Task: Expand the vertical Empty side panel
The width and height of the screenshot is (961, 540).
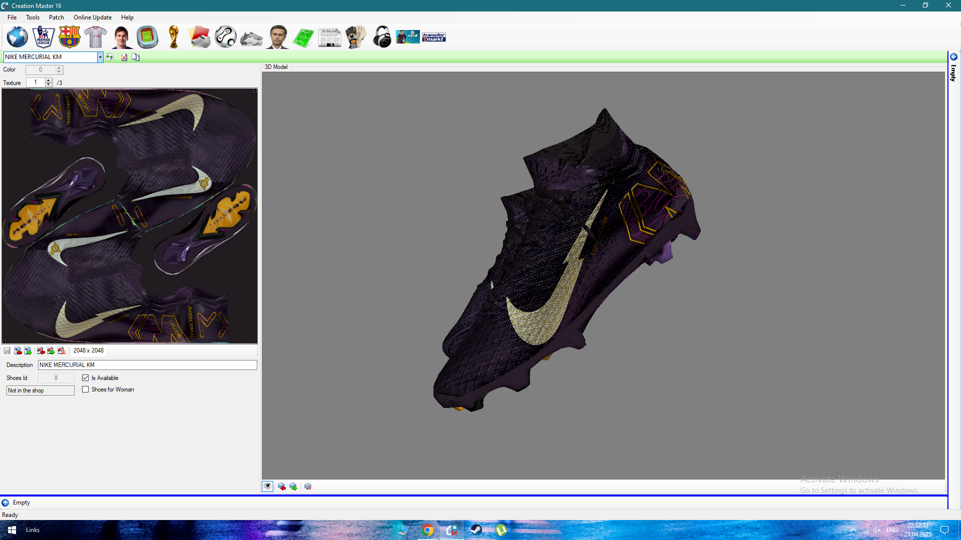Action: (953, 57)
